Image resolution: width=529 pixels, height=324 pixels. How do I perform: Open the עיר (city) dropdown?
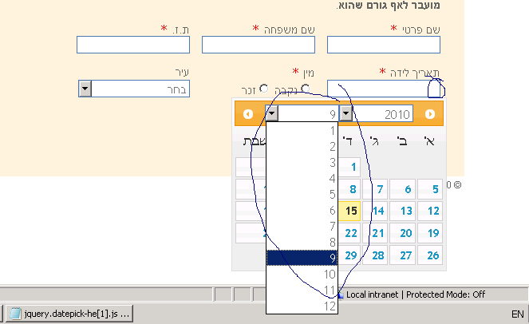tap(86, 89)
